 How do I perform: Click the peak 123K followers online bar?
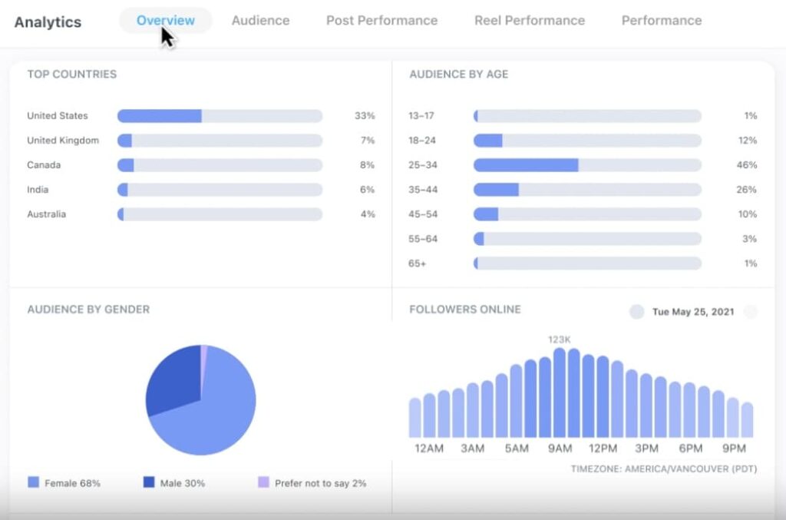[x=560, y=392]
